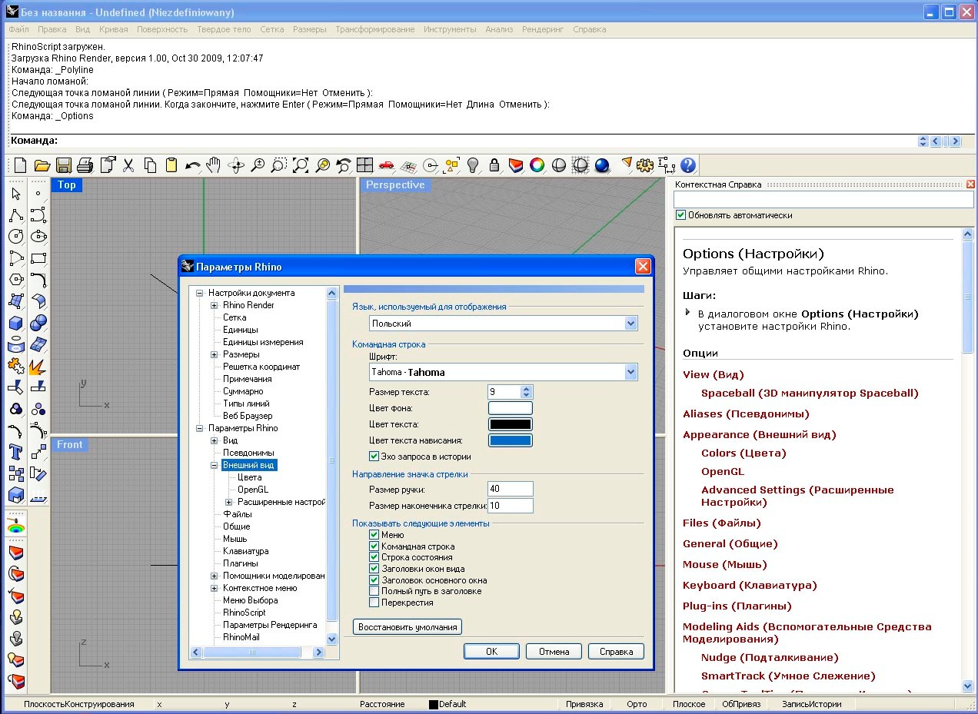The height and width of the screenshot is (714, 978).
Task: Uncheck the 'Строка состояния' checkbox
Action: pos(374,557)
